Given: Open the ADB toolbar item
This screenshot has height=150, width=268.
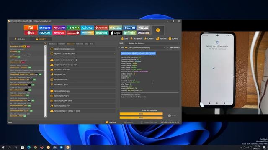Looking at the screenshot, I should (x=124, y=39).
